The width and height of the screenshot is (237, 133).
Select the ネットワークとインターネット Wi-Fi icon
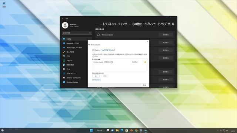(x=64, y=48)
